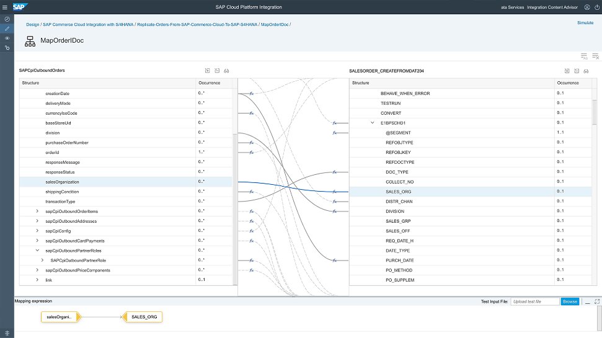Viewport: 602px width, 338px height.
Task: Click the fx icon beside currencyIsoCode
Action: [252, 113]
